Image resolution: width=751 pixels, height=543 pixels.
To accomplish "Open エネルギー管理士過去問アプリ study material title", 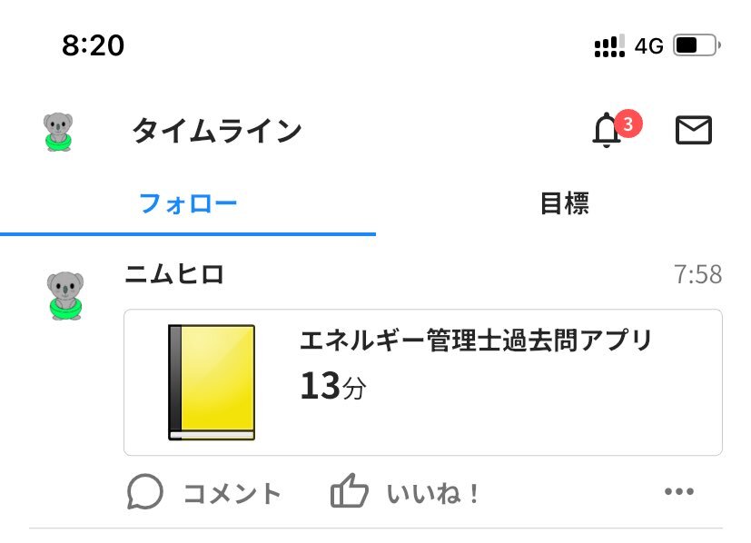I will 476,342.
